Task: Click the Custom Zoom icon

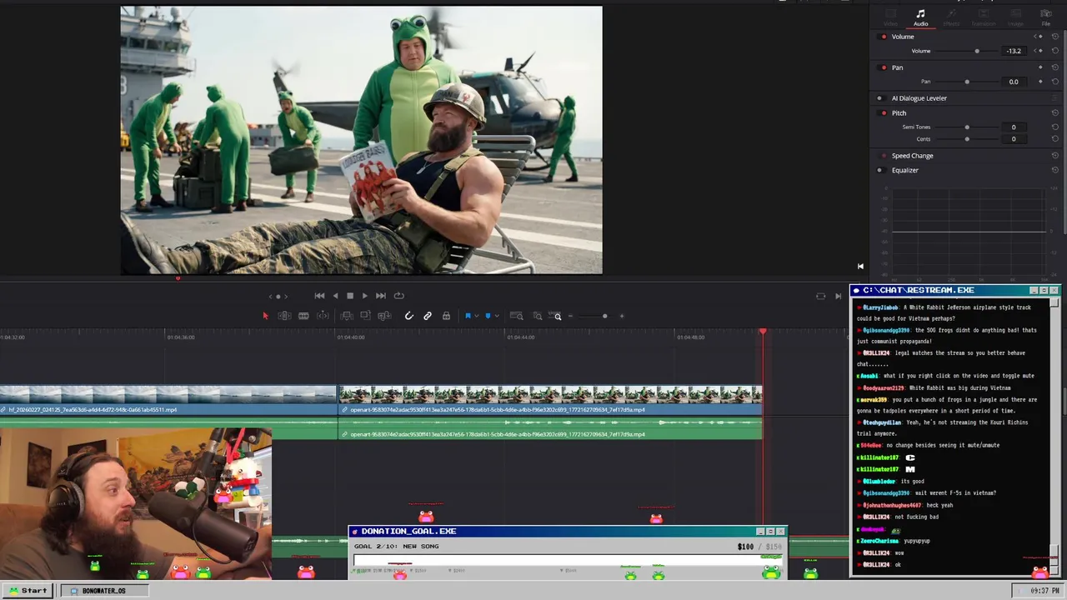Action: pyautogui.click(x=555, y=316)
